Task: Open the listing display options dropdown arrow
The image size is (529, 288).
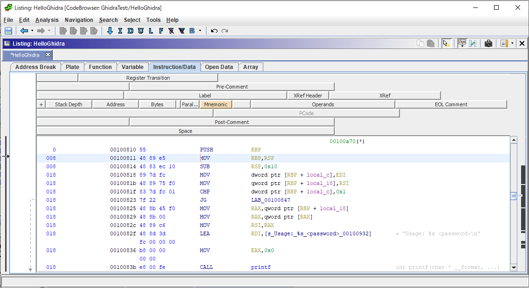Action: (512, 43)
